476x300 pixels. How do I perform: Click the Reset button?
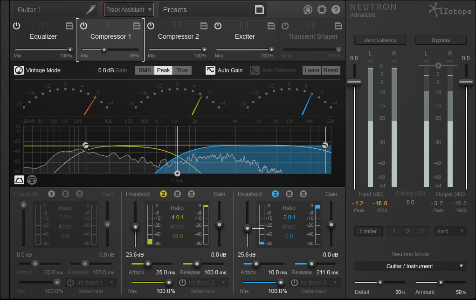pos(331,70)
